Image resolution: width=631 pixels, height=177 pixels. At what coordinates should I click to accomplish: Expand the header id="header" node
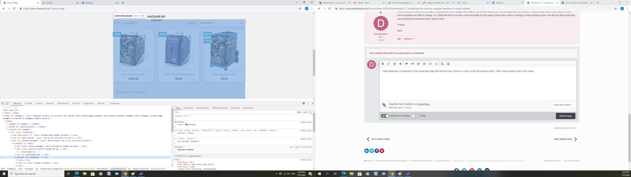7,124
